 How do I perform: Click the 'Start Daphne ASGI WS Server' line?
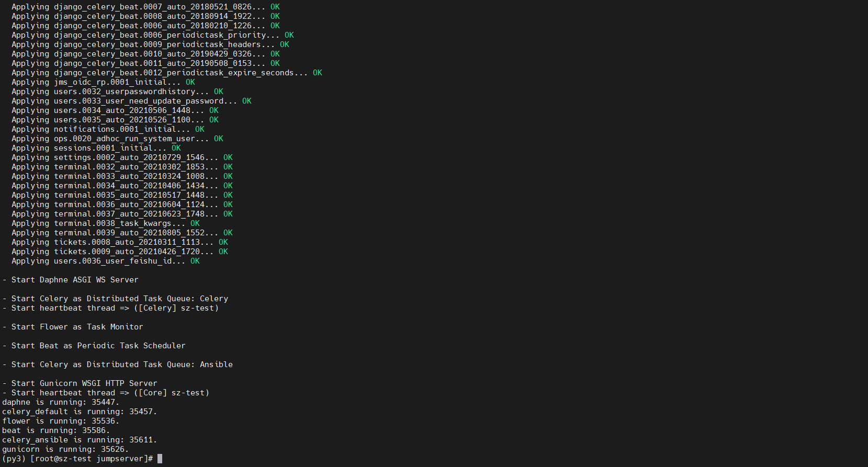pos(70,280)
